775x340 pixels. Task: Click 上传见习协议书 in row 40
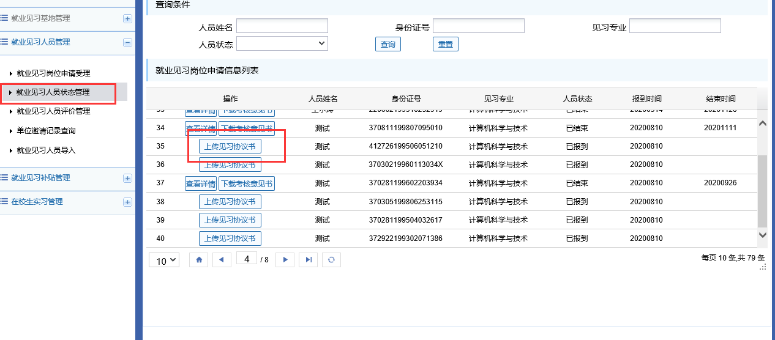pos(230,238)
